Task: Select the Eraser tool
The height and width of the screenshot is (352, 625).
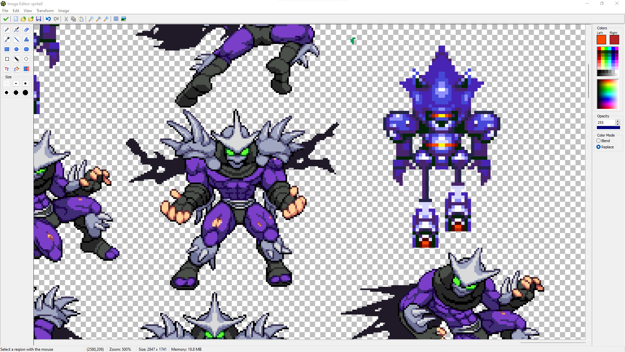Action: [x=26, y=30]
